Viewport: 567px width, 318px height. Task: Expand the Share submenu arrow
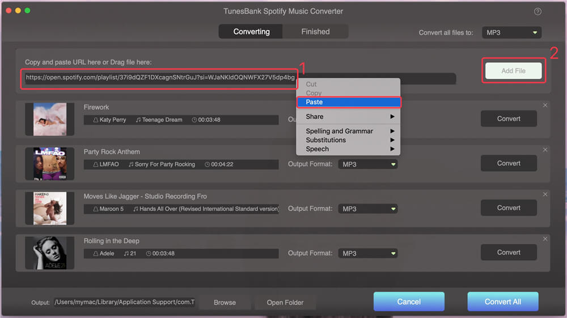(392, 117)
